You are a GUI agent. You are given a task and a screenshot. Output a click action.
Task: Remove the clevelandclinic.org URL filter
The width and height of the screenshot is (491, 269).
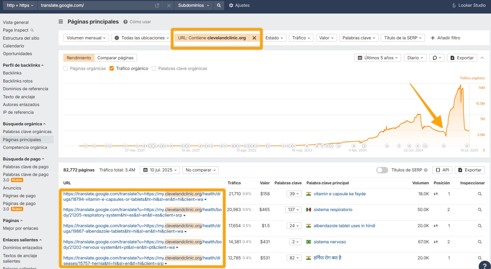pyautogui.click(x=254, y=38)
